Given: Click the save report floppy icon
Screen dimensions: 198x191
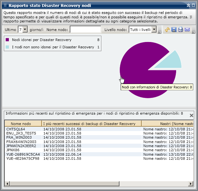Looking at the screenshot, I should coord(174,30).
